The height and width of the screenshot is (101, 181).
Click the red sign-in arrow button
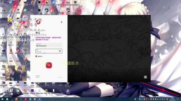[x=49, y=65]
